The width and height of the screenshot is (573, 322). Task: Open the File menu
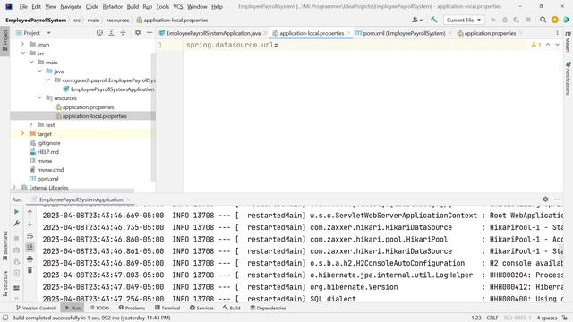23,6
